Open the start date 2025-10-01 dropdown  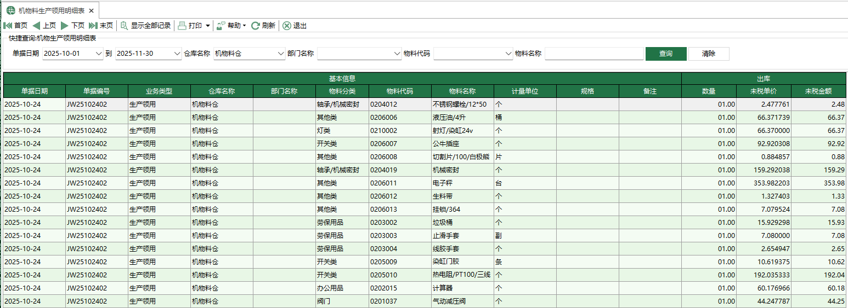(99, 54)
